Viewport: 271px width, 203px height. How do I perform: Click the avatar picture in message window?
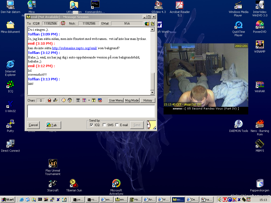[x=151, y=125]
